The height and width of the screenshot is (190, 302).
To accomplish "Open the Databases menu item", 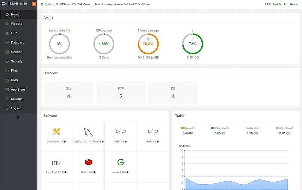I will (x=18, y=42).
